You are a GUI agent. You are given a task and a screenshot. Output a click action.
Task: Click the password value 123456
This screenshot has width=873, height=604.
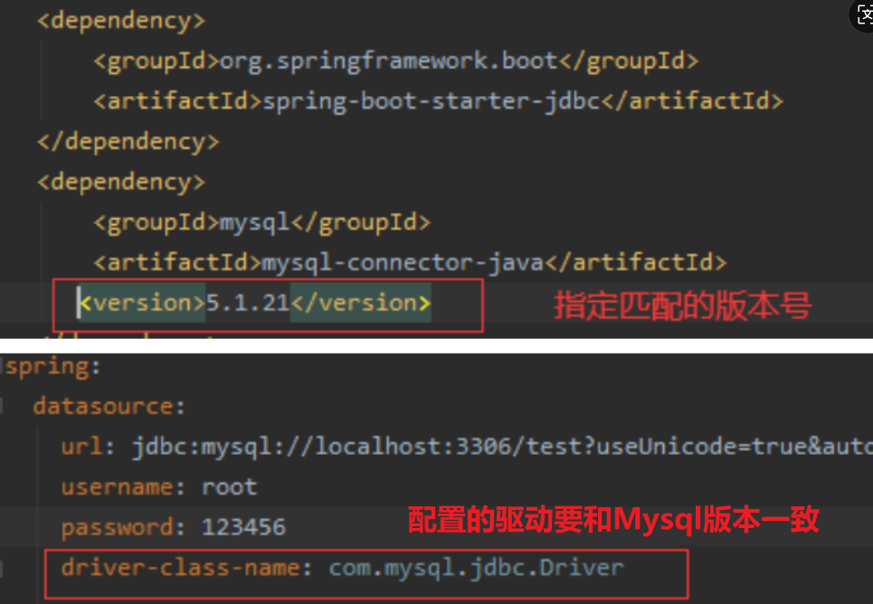(243, 527)
